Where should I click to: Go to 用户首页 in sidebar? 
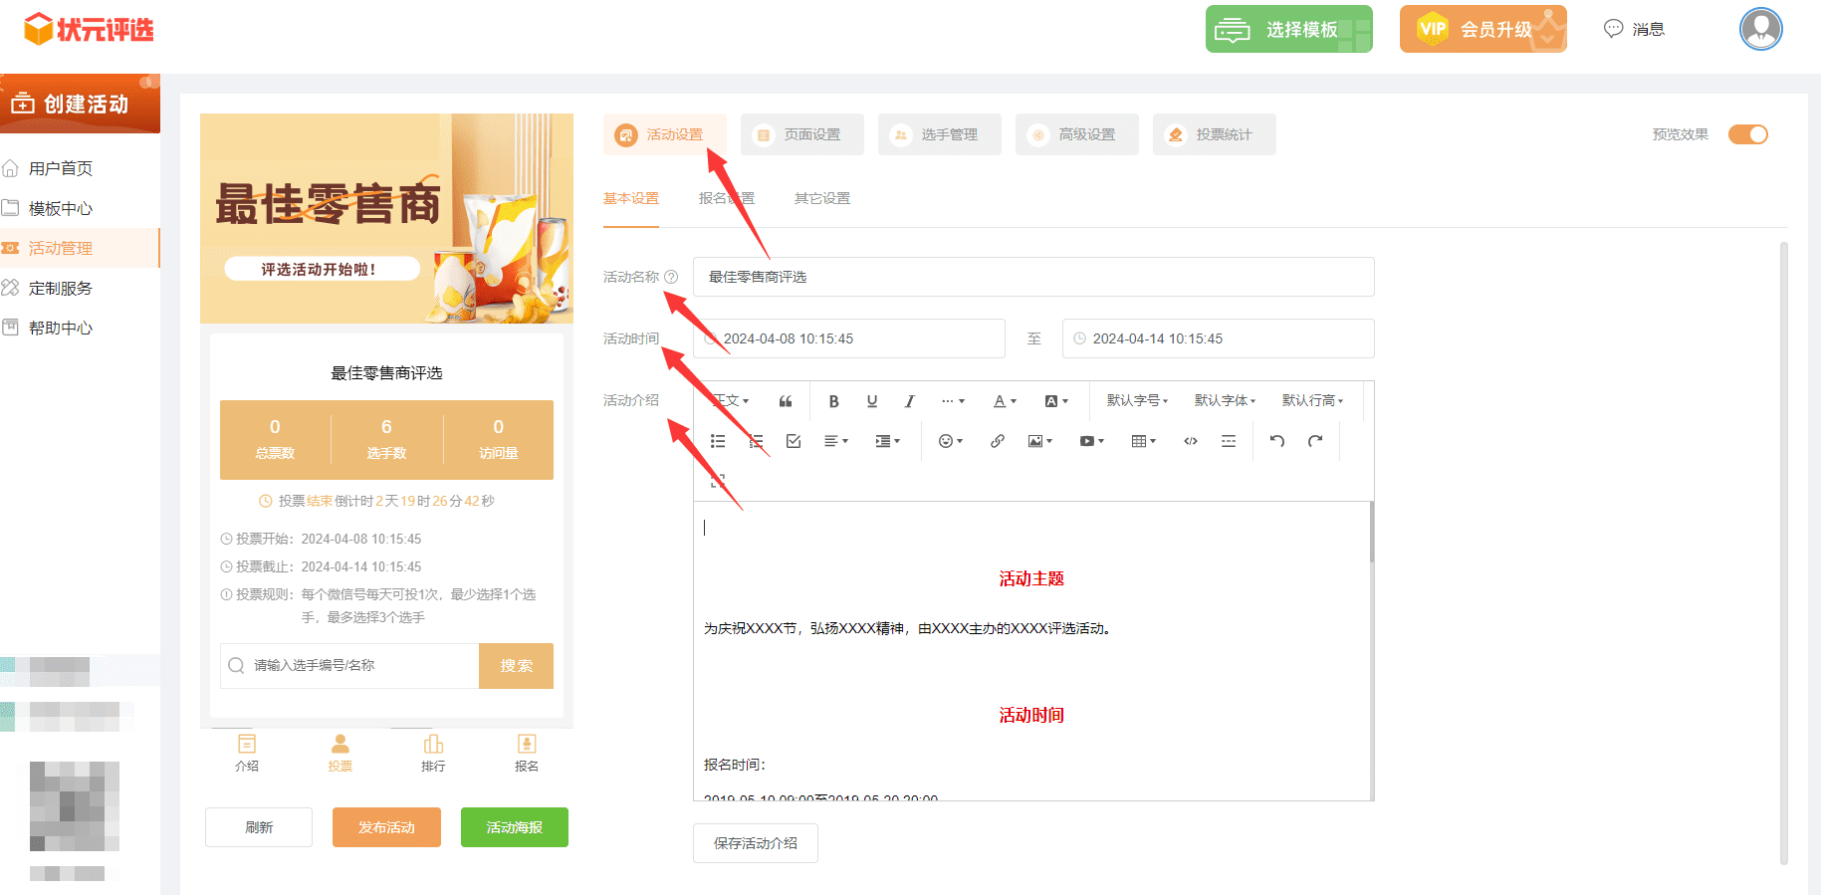pyautogui.click(x=80, y=168)
